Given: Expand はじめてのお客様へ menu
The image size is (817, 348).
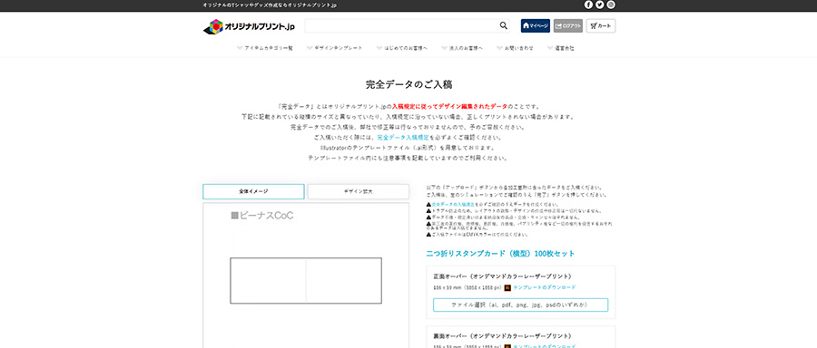Looking at the screenshot, I should tap(402, 48).
